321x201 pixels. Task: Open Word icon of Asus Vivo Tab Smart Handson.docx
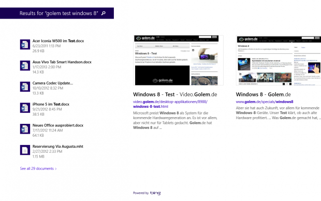point(25,66)
